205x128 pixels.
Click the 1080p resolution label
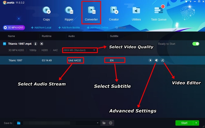(x=33, y=50)
